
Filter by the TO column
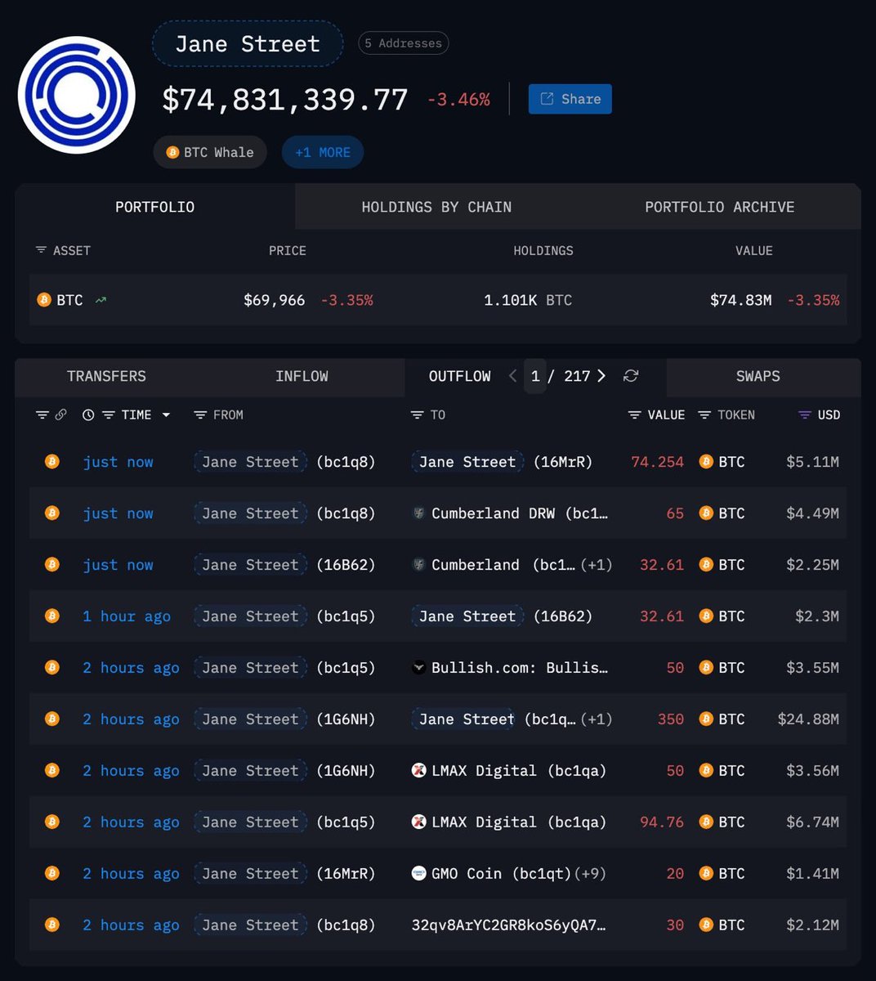pyautogui.click(x=417, y=415)
